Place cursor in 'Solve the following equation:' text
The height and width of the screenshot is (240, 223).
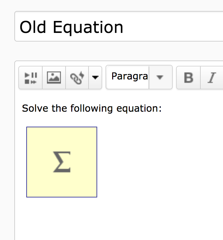coord(92,108)
